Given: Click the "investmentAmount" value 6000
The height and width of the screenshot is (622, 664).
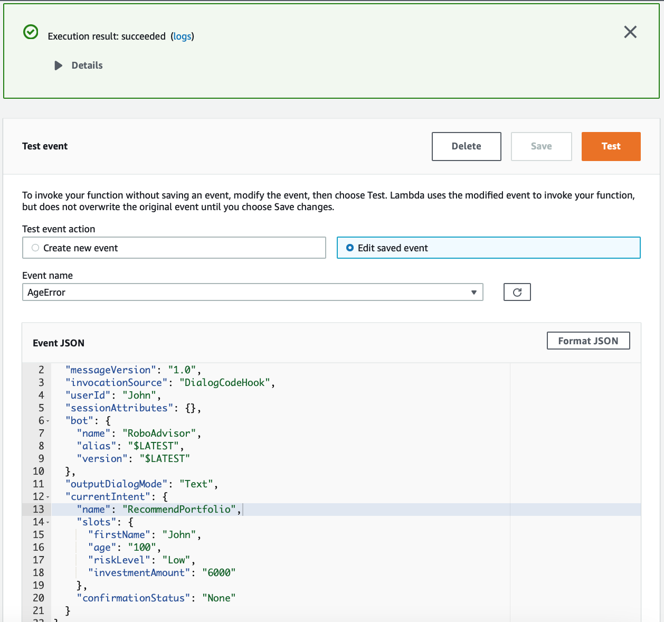Looking at the screenshot, I should 219,573.
